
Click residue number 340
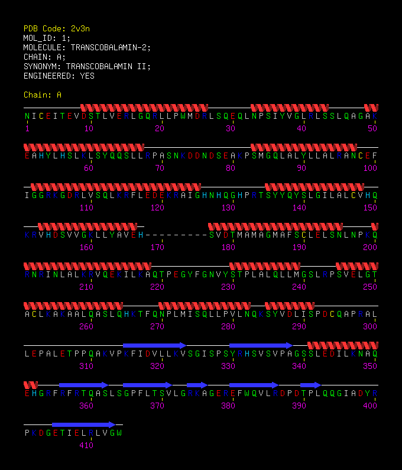point(299,366)
